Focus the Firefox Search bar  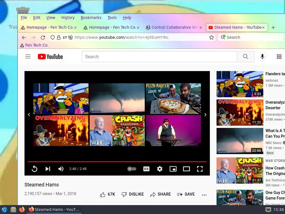(x=250, y=37)
